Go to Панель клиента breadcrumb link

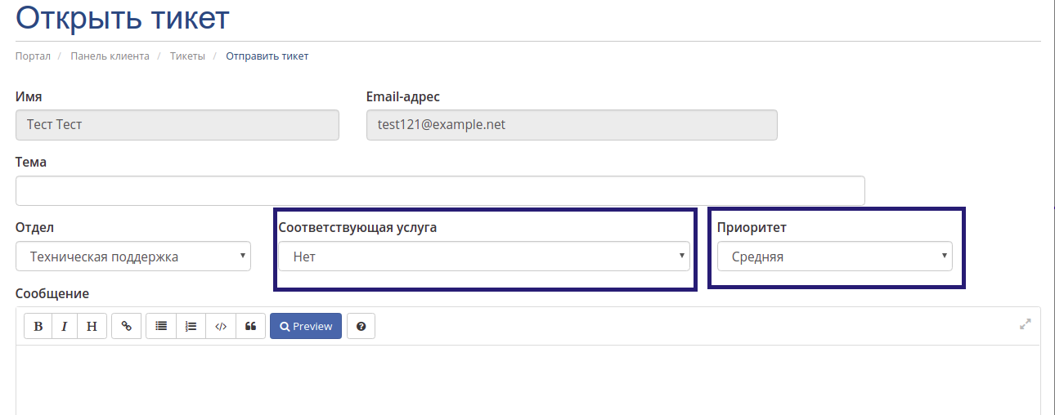(110, 56)
